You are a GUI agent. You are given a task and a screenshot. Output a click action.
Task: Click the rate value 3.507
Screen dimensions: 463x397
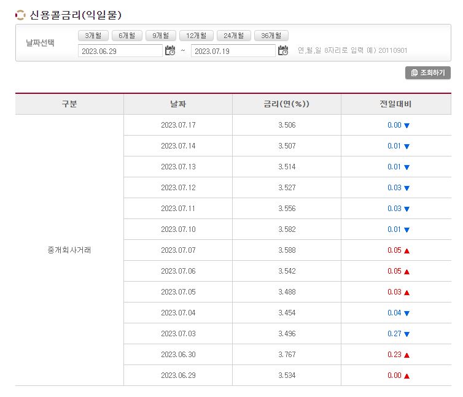point(287,146)
